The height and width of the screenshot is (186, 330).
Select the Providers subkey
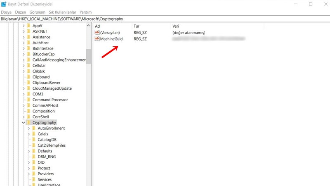pyautogui.click(x=46, y=174)
